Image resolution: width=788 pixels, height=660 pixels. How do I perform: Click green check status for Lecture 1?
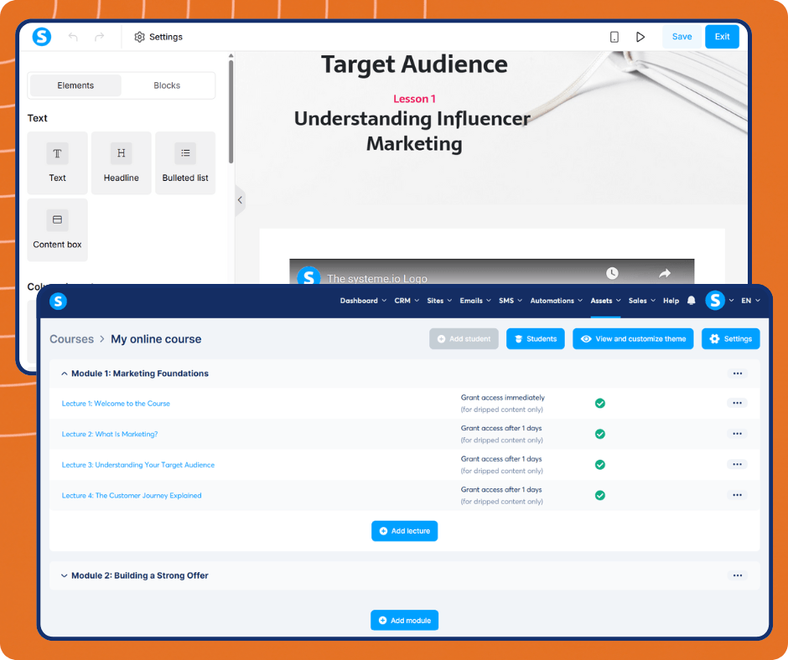point(600,404)
